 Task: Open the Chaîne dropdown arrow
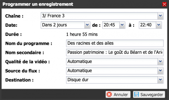(161, 16)
